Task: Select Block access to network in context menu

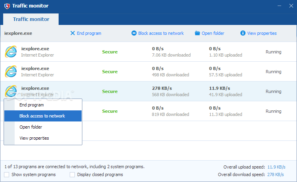Action: (x=43, y=116)
